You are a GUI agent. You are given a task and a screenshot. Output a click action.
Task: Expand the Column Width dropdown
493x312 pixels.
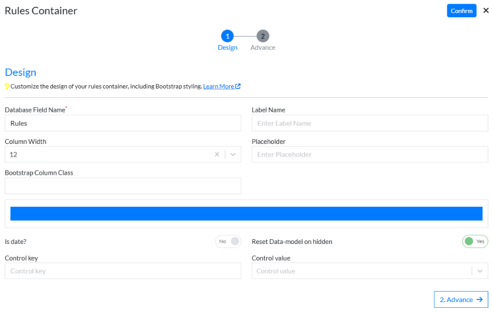(233, 154)
